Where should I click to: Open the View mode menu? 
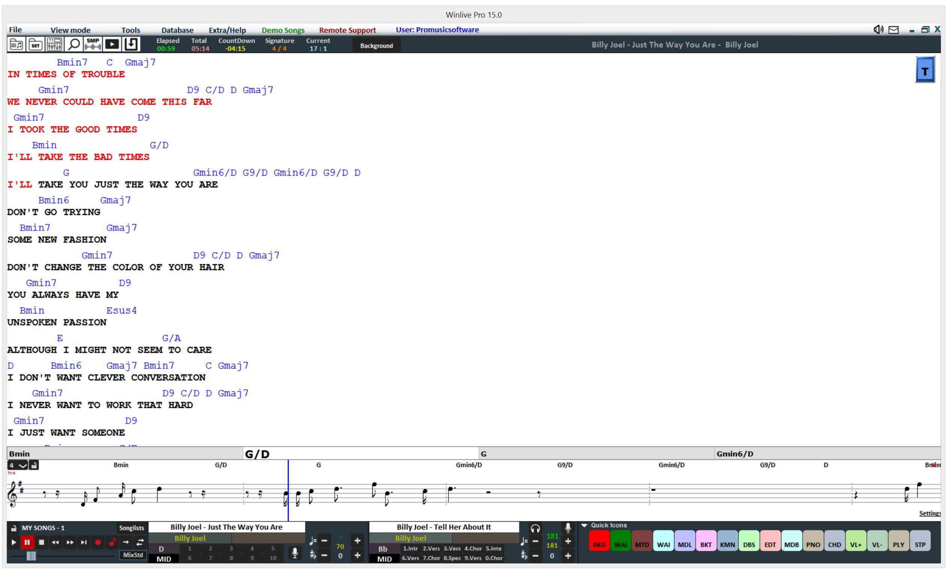click(70, 30)
